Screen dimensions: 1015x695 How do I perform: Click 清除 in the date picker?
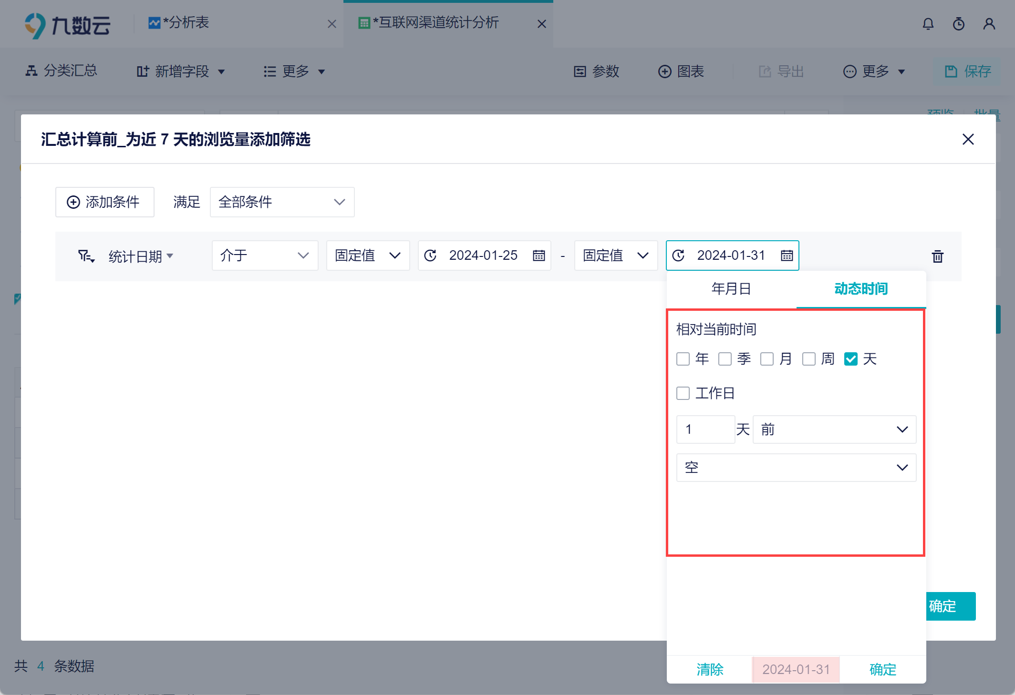[709, 669]
